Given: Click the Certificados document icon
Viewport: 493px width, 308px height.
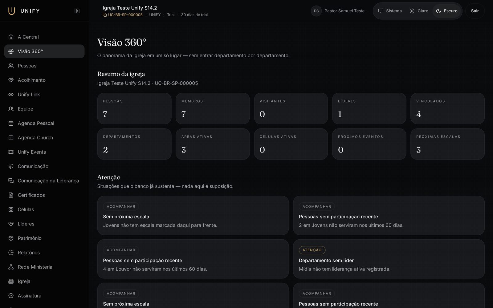Looking at the screenshot, I should (11, 195).
